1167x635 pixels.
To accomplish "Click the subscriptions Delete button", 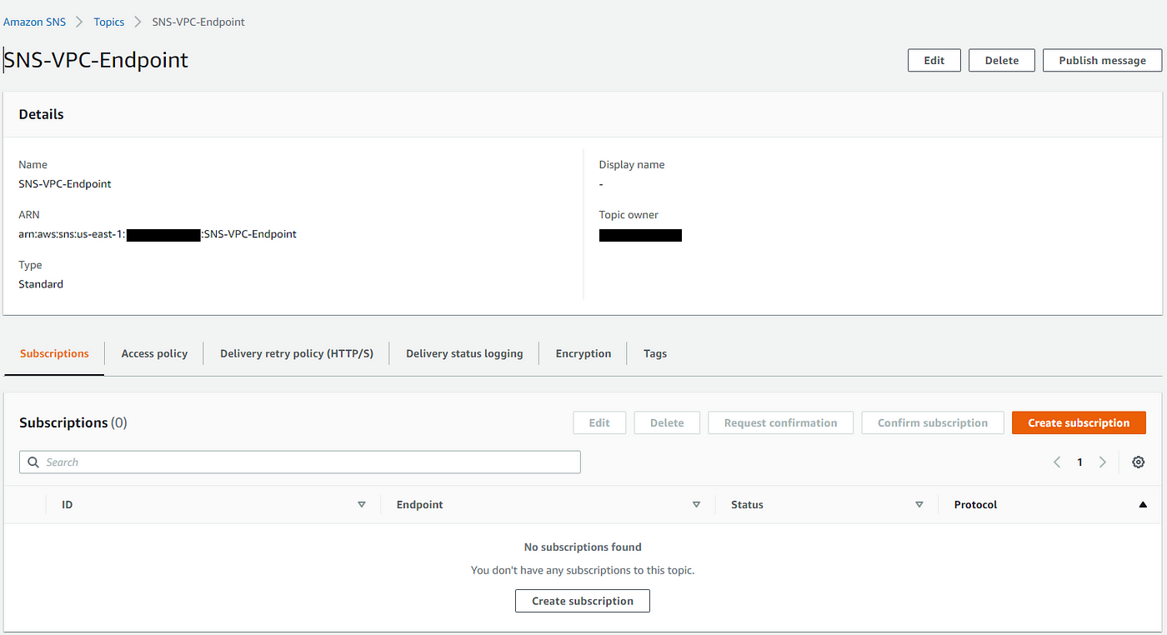I will [x=667, y=422].
